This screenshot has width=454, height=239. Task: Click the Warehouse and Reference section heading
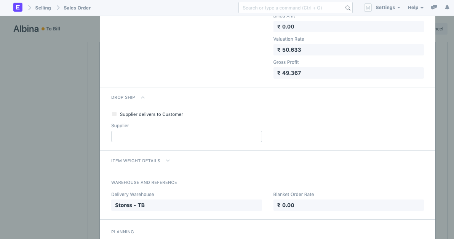tap(144, 182)
